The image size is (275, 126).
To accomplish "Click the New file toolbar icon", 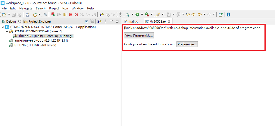I will click(x=4, y=15).
